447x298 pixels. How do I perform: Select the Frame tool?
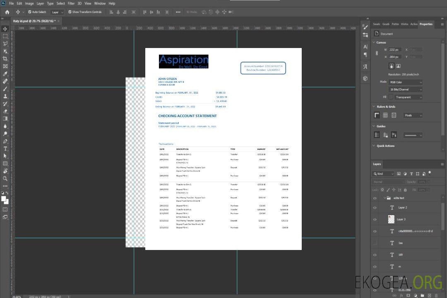coord(5,66)
